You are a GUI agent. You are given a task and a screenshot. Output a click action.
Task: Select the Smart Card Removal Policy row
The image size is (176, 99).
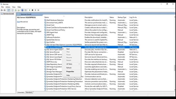[x=92, y=30]
